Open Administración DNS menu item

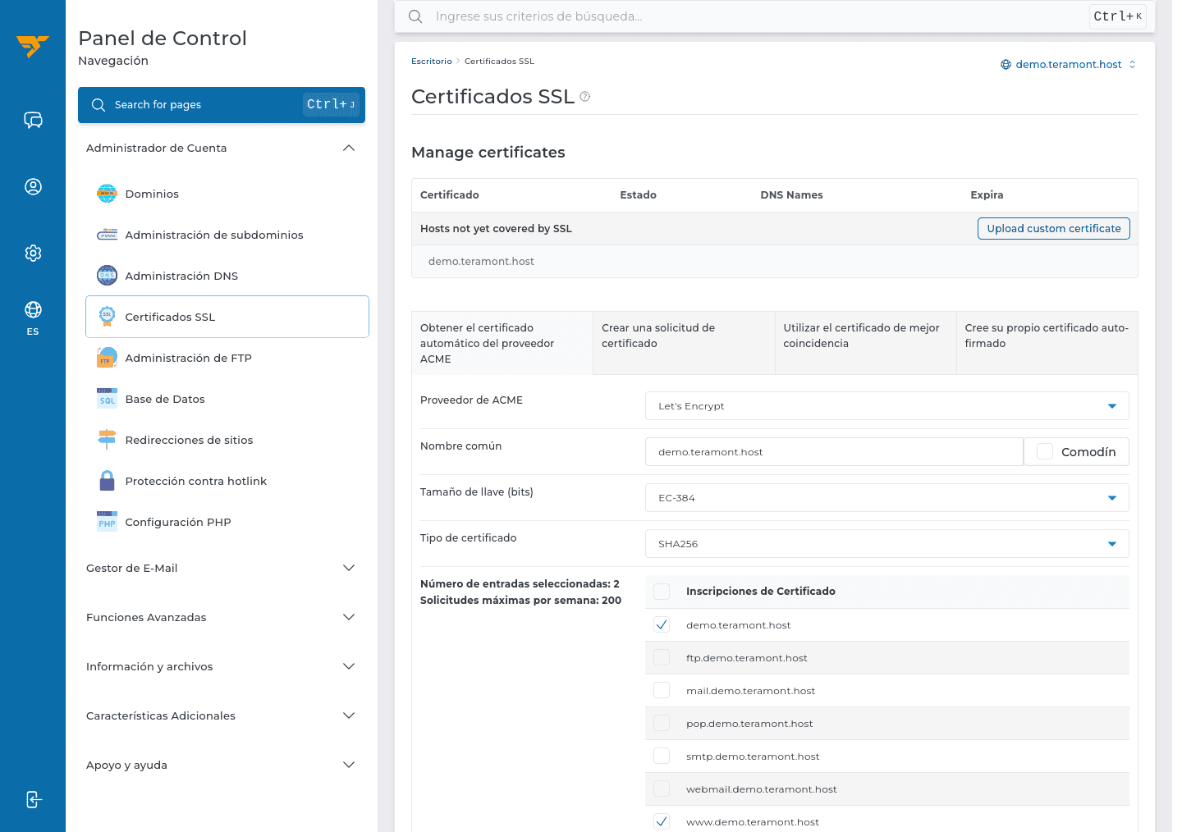click(x=227, y=276)
